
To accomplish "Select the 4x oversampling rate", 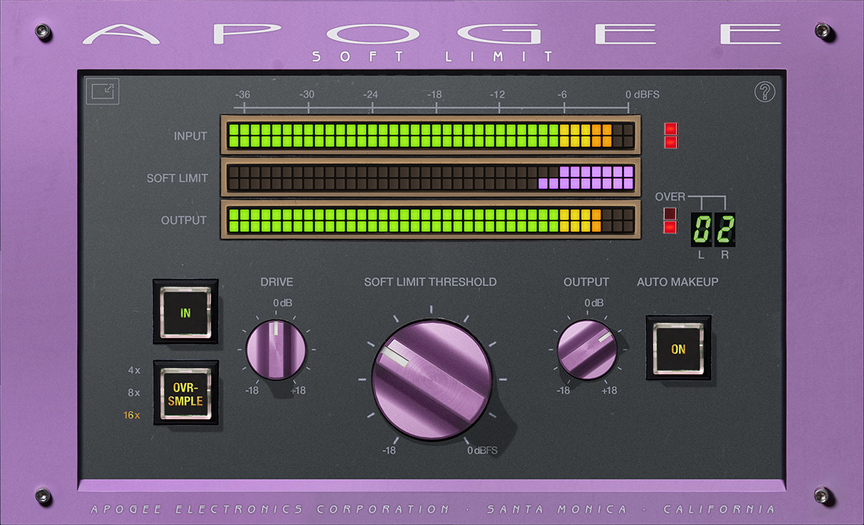I will [134, 370].
